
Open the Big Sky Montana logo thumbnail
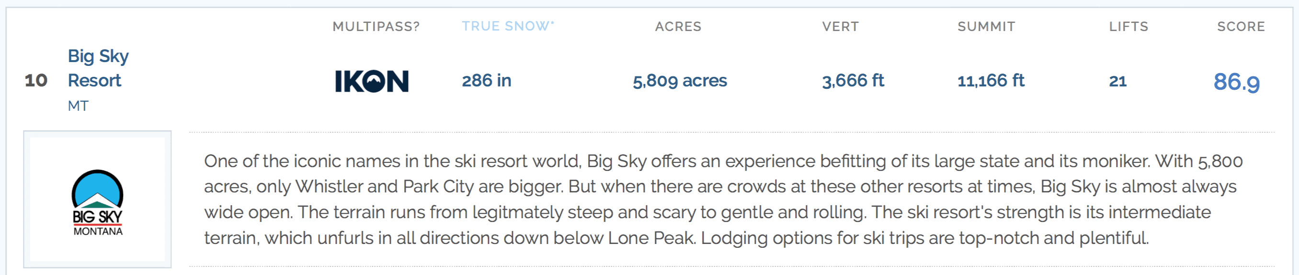(x=97, y=199)
